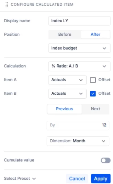The image size is (113, 184).
Task: Cancel the calculated item configuration
Action: pyautogui.click(x=77, y=179)
